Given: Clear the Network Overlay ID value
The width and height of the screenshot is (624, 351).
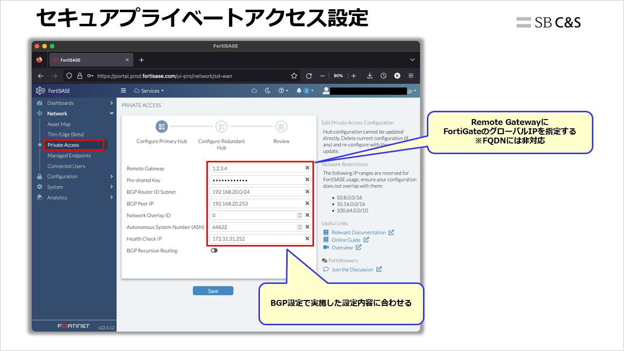Looking at the screenshot, I should tap(307, 215).
